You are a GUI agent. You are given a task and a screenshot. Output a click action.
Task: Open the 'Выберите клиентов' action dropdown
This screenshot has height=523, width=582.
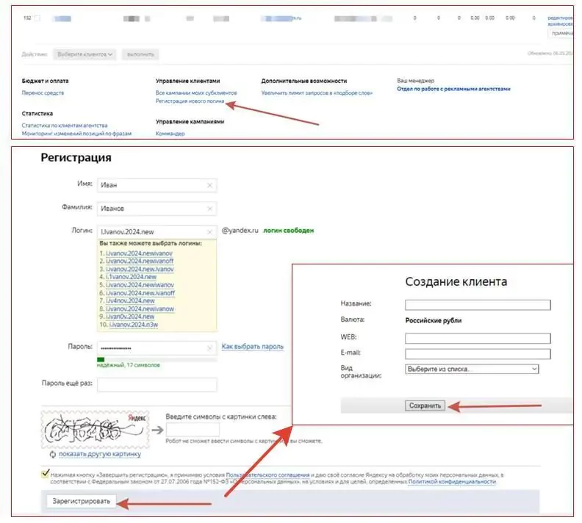pos(85,54)
